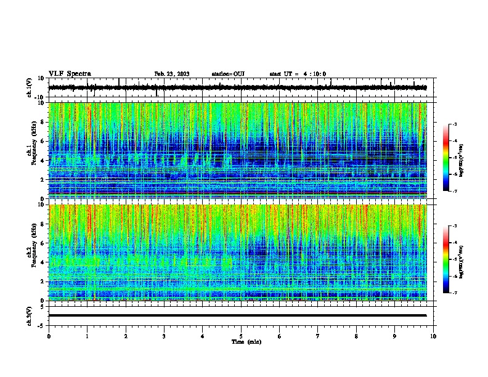Click the "ch.3(V)" axis label
The width and height of the screenshot is (488, 377).
click(x=30, y=316)
